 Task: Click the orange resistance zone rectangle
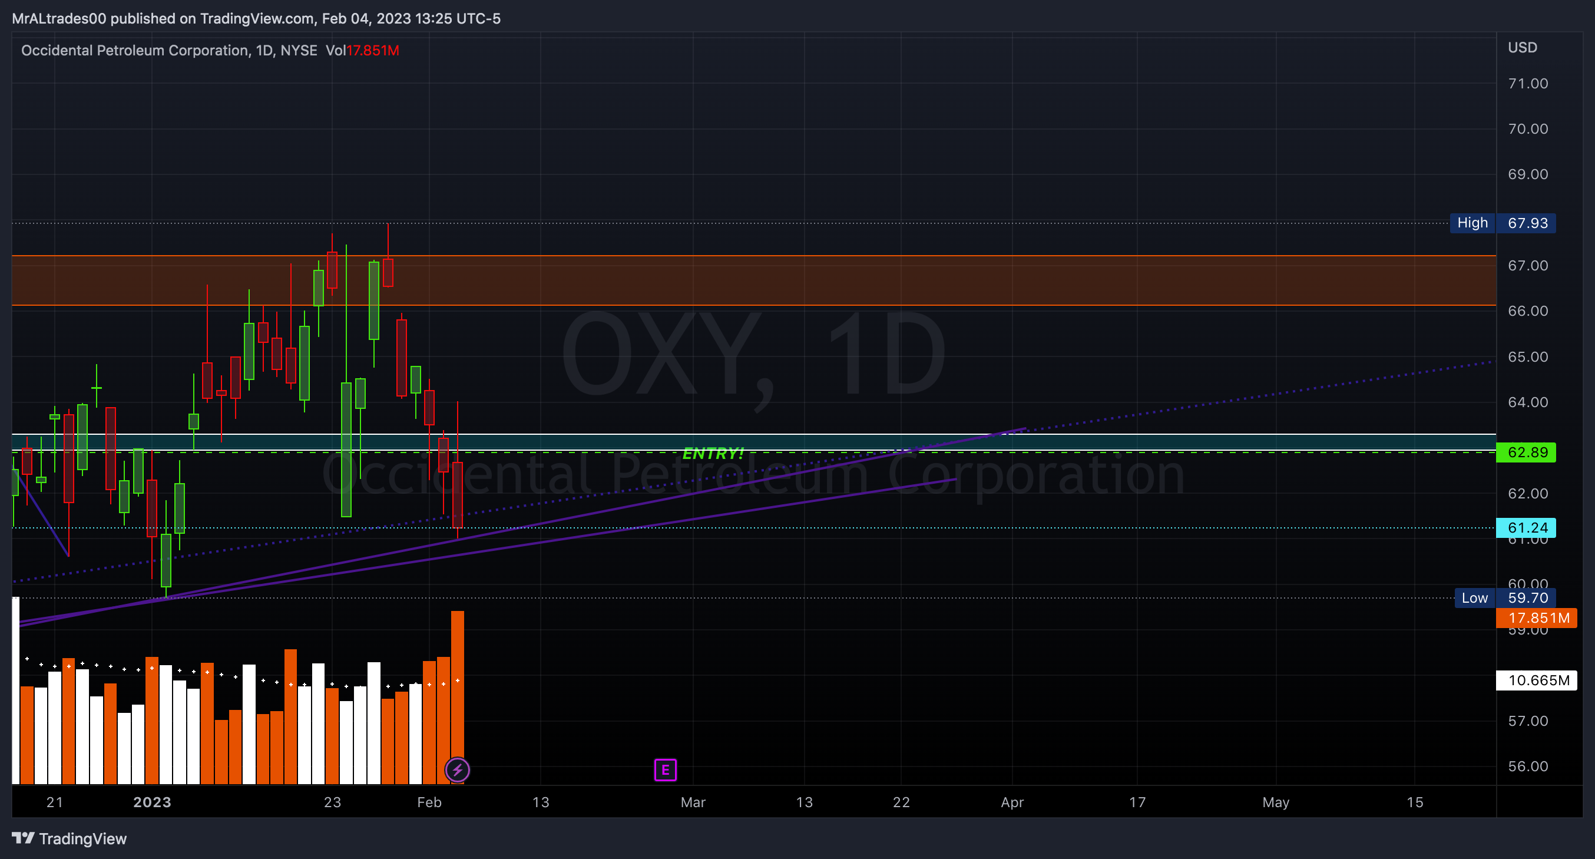[x=753, y=280]
